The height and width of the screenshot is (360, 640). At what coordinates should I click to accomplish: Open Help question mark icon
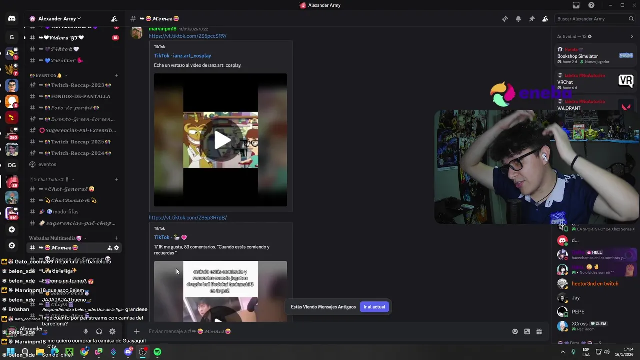(x=591, y=5)
